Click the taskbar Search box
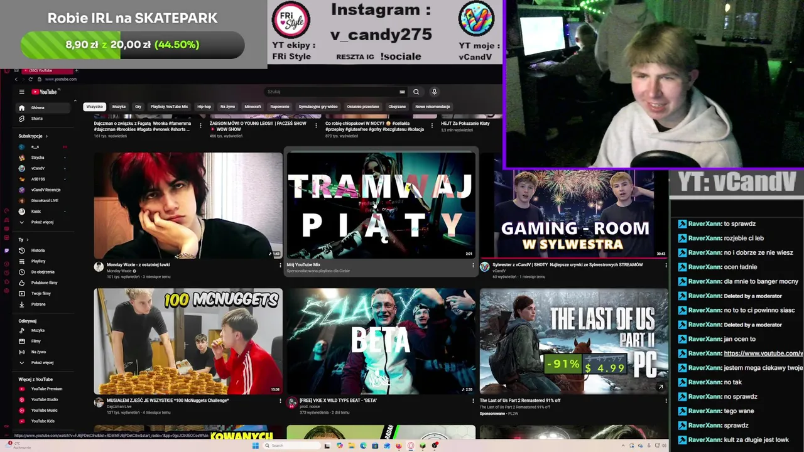The height and width of the screenshot is (452, 804). [293, 446]
